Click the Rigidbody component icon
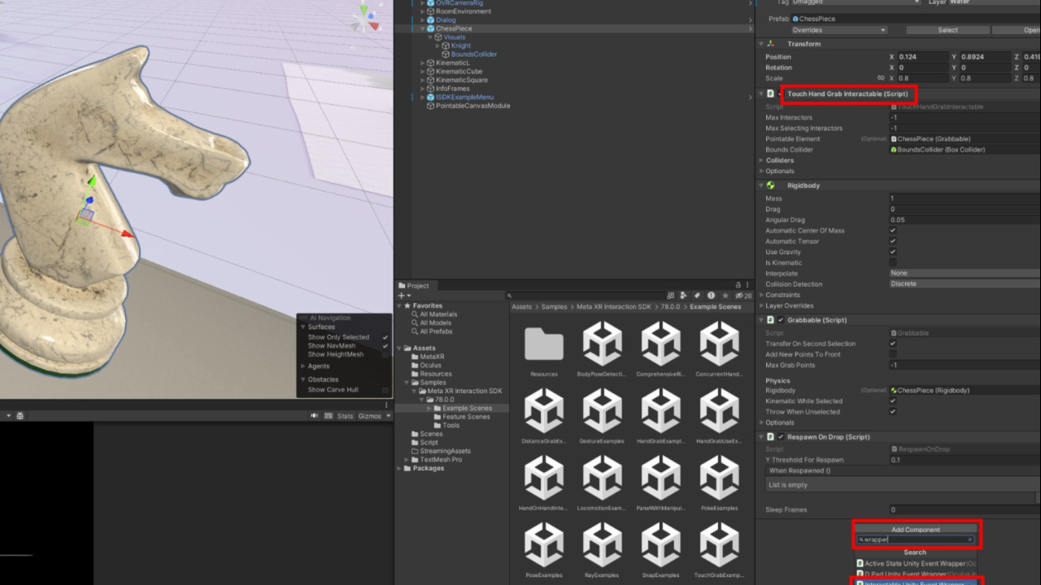Viewport: 1041px width, 585px height. pyautogui.click(x=770, y=186)
